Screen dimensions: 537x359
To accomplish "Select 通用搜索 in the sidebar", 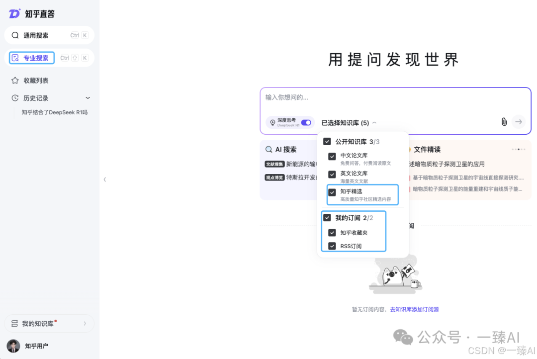I will coord(49,35).
